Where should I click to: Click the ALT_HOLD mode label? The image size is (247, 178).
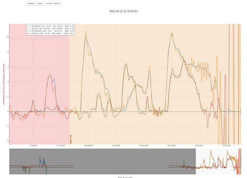tap(71, 139)
